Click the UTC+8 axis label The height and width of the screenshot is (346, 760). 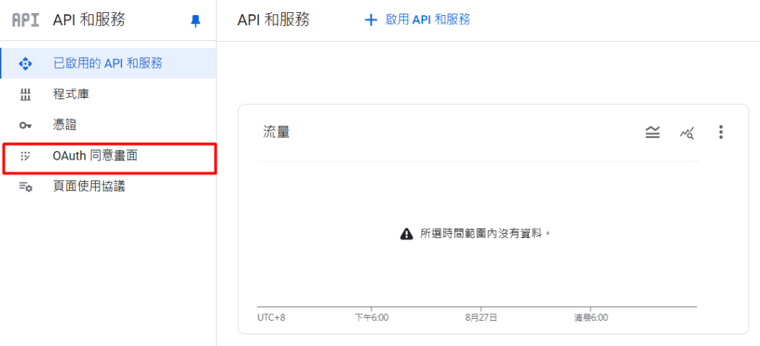pyautogui.click(x=271, y=318)
